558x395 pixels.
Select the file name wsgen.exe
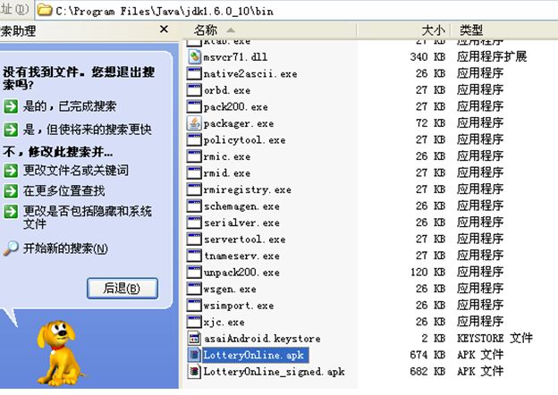230,289
